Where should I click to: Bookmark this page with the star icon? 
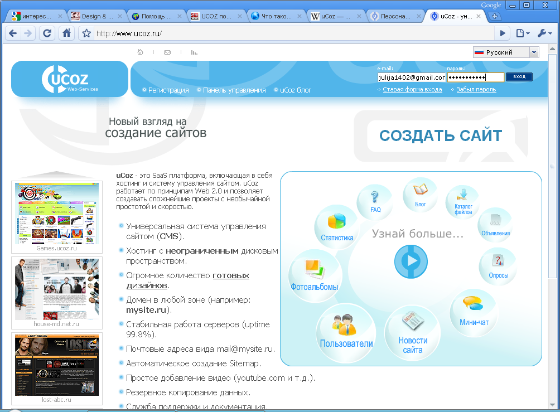[x=86, y=33]
